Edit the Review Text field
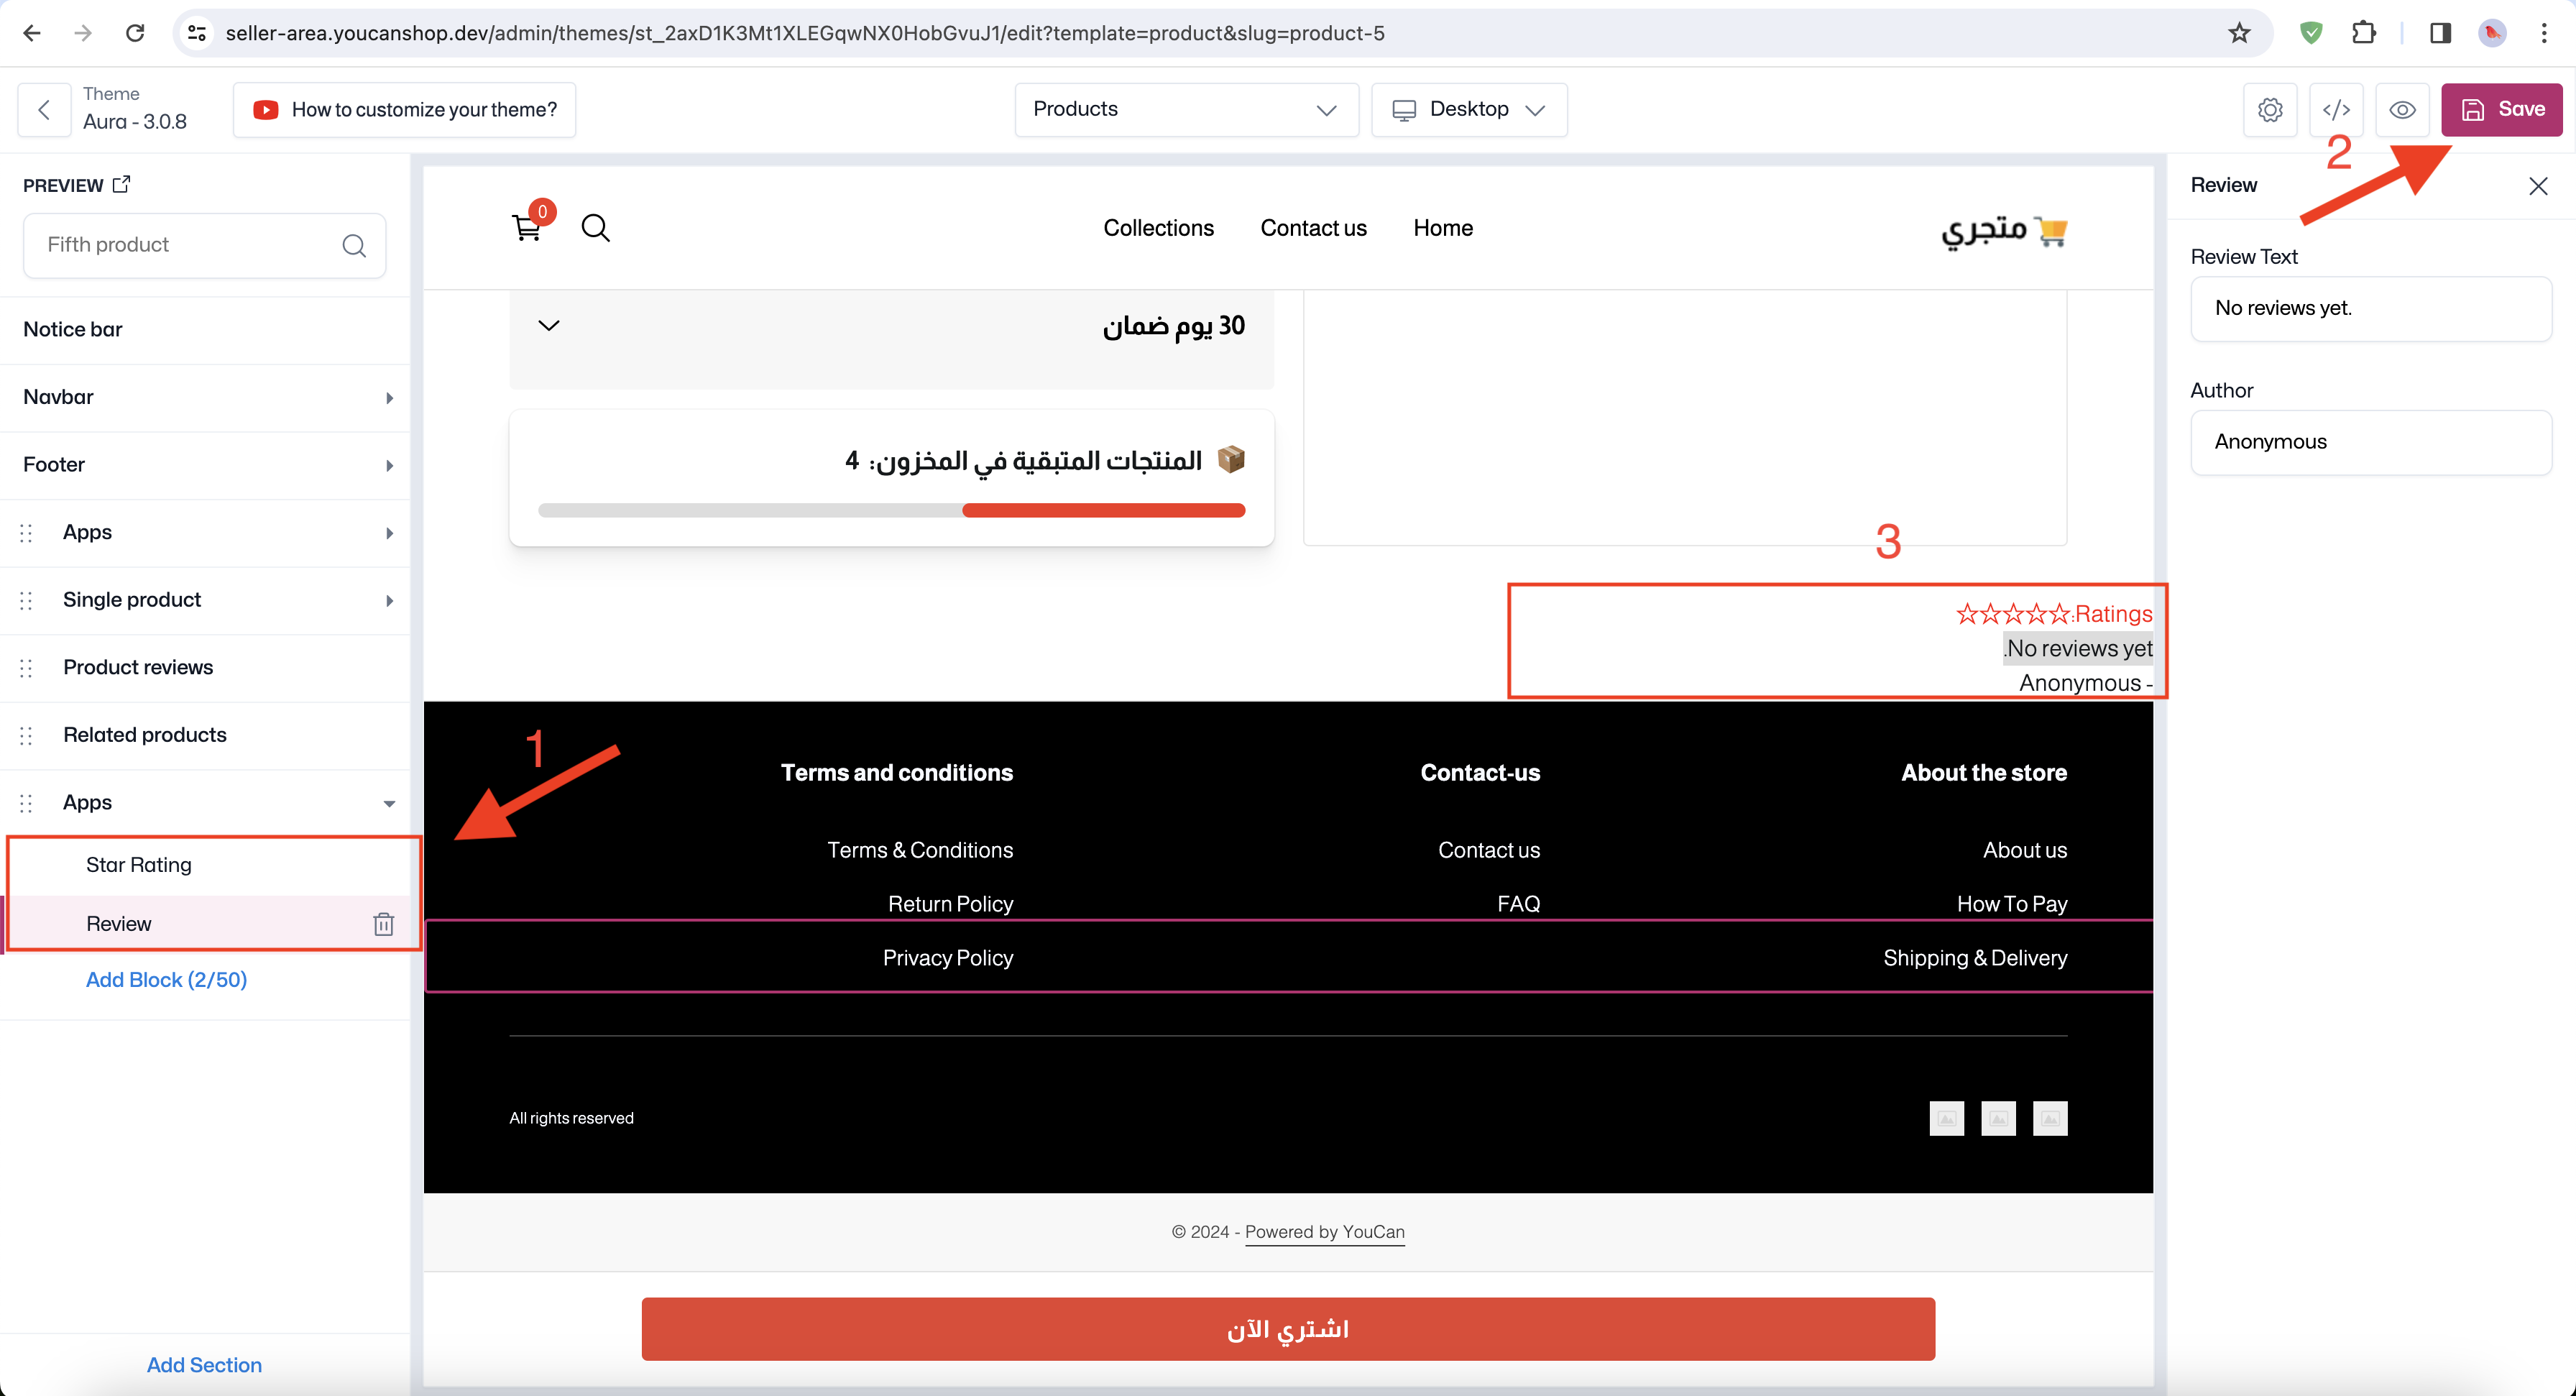Screen dimensions: 2576x1396 [2371, 308]
